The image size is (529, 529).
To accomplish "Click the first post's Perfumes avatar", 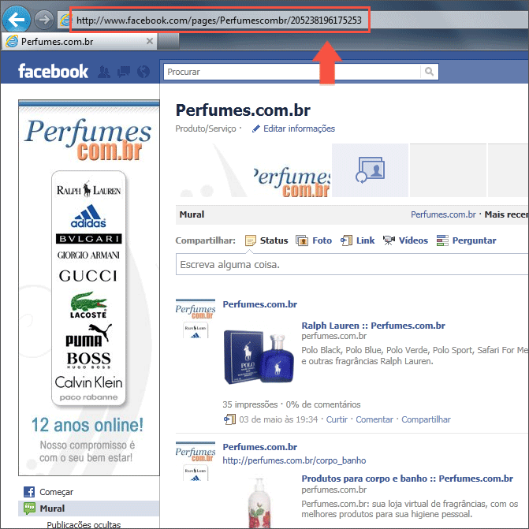I will tap(196, 319).
